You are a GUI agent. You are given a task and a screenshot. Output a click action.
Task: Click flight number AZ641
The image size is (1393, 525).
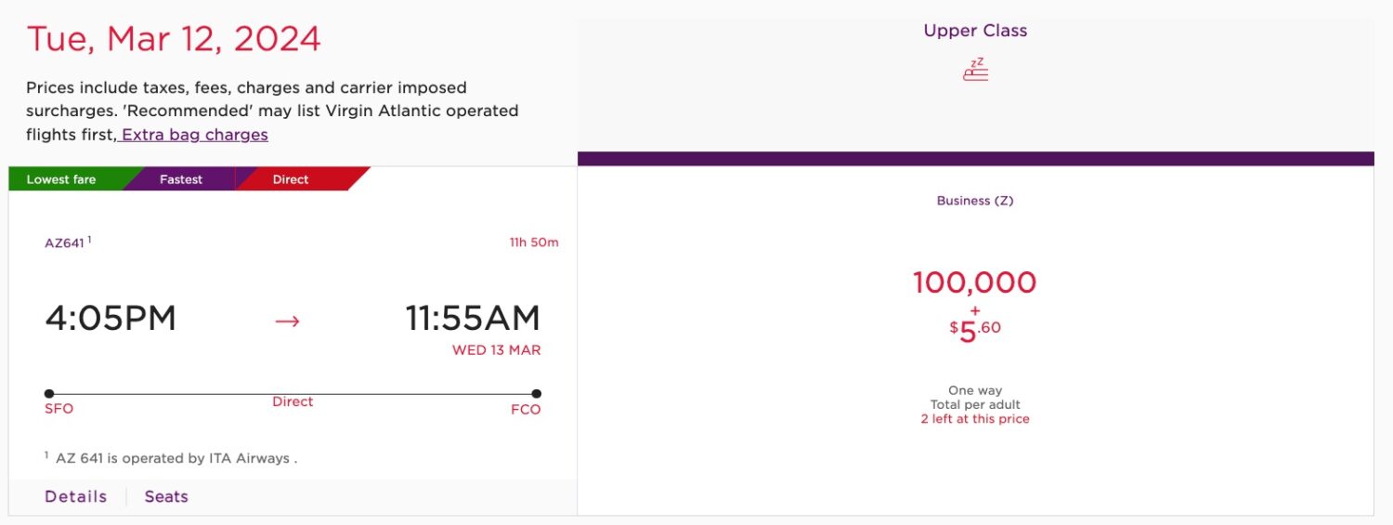click(x=66, y=243)
